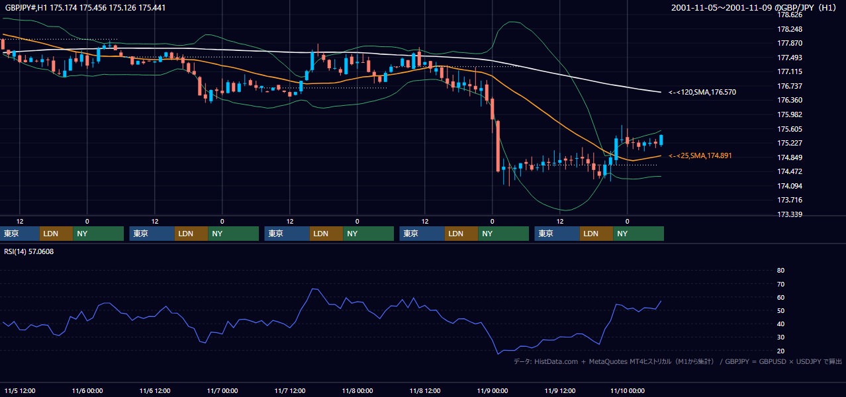Click price axis value 174.849
The width and height of the screenshot is (846, 397).
789,157
